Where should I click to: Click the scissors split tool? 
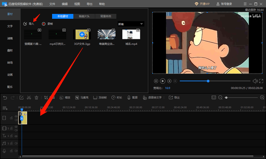[x=29, y=98]
